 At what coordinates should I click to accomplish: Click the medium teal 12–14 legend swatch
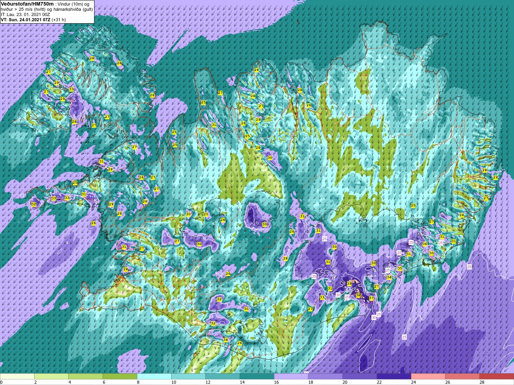coord(222,377)
